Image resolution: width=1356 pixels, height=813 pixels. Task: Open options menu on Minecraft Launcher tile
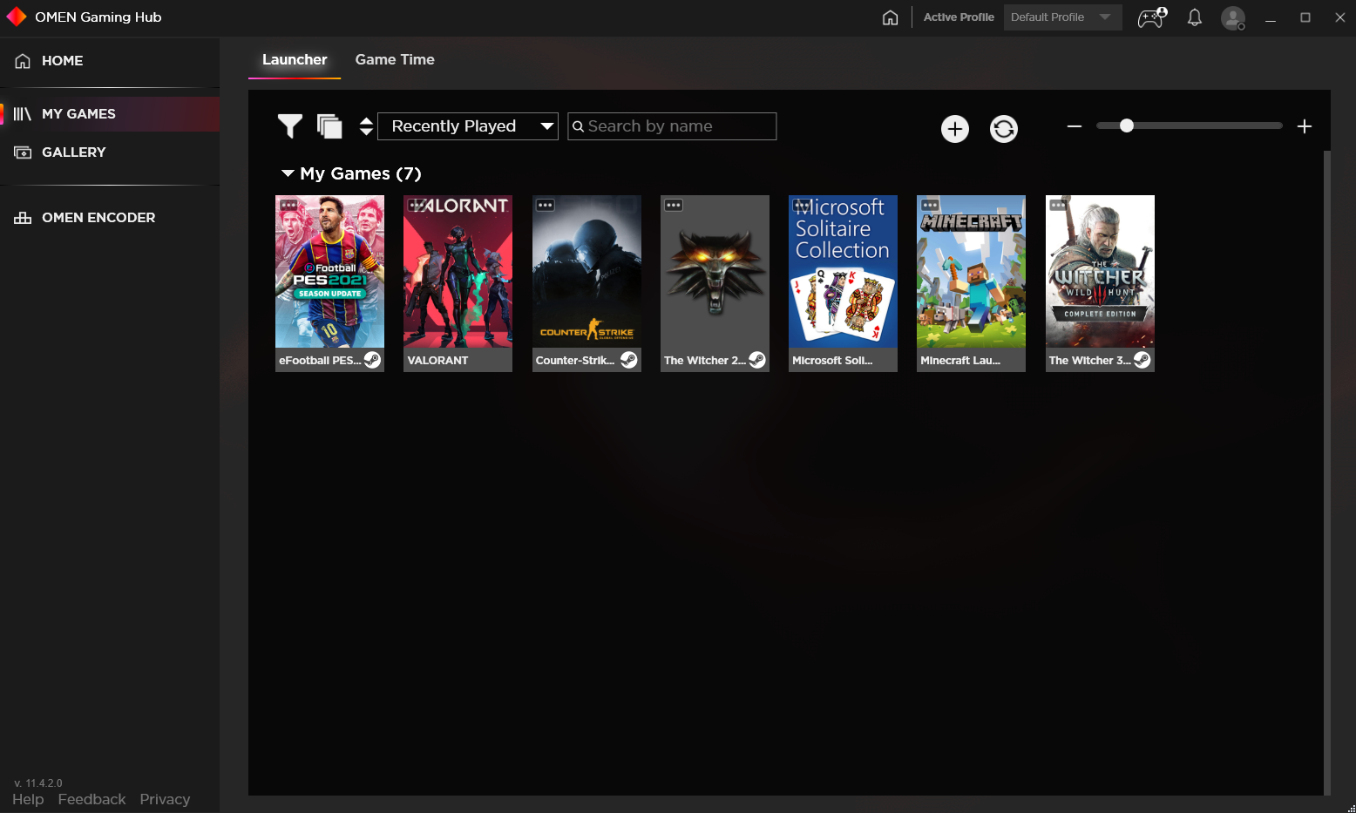point(930,206)
